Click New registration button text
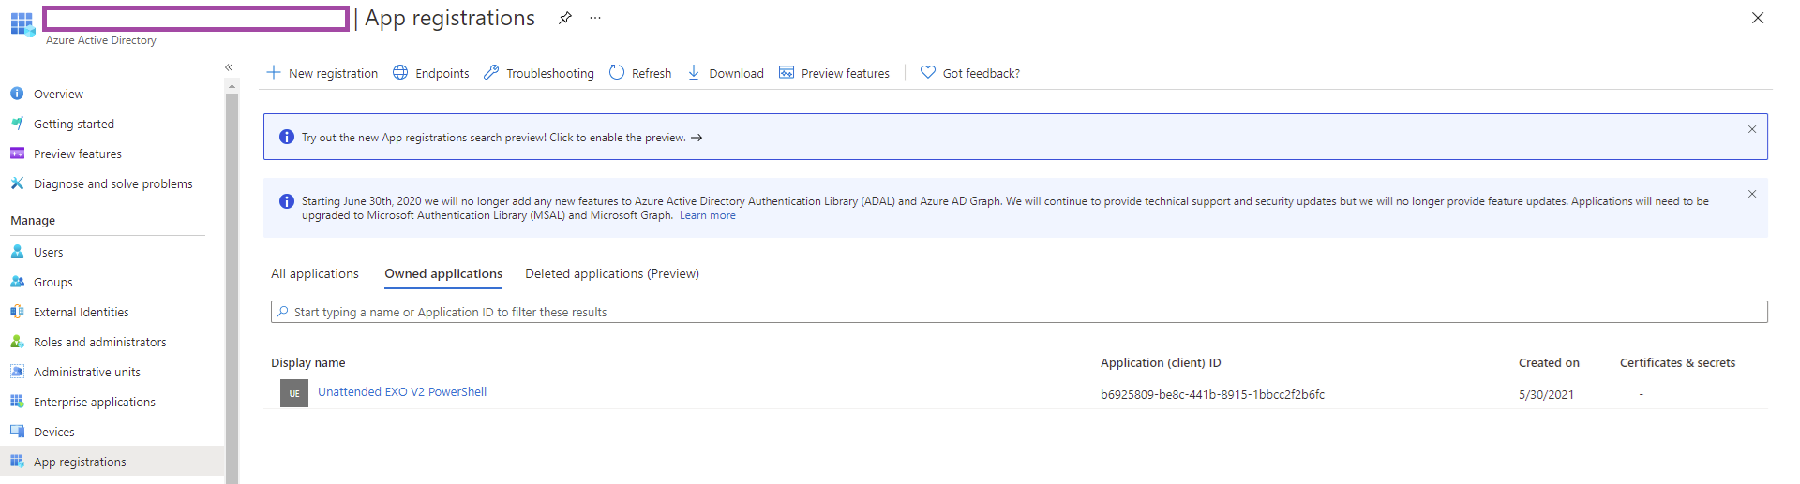The image size is (1800, 484). [333, 73]
